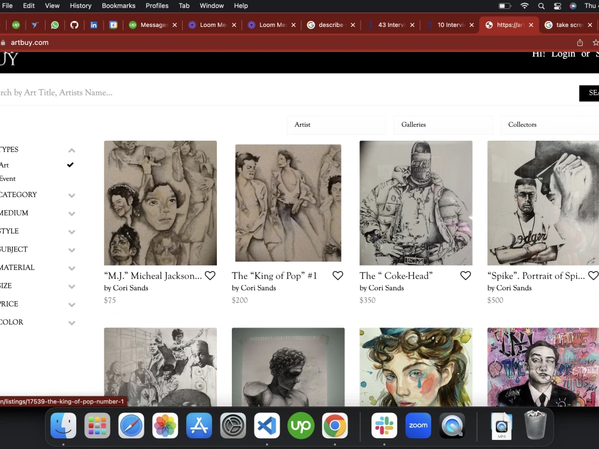Click the Collectors filter button
599x449 pixels.
[550, 125]
